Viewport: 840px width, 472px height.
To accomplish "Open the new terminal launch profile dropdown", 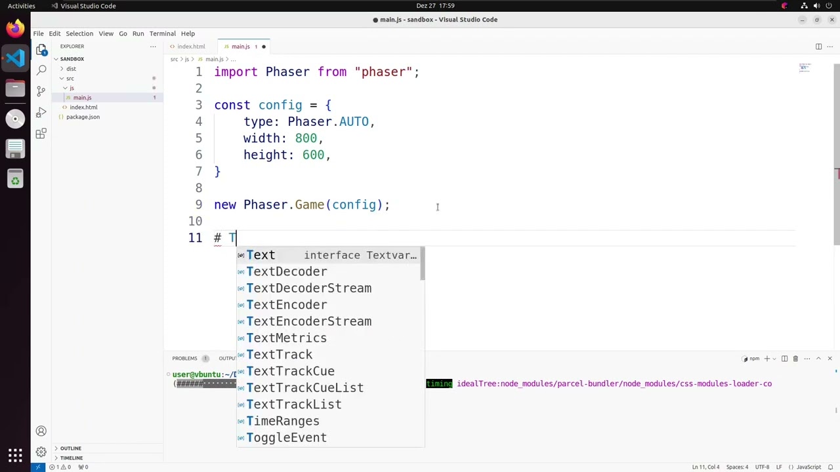I will click(x=773, y=359).
